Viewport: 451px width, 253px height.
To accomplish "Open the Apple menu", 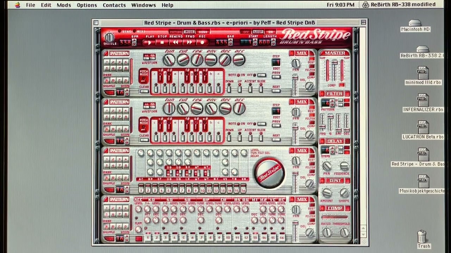I will coord(17,5).
